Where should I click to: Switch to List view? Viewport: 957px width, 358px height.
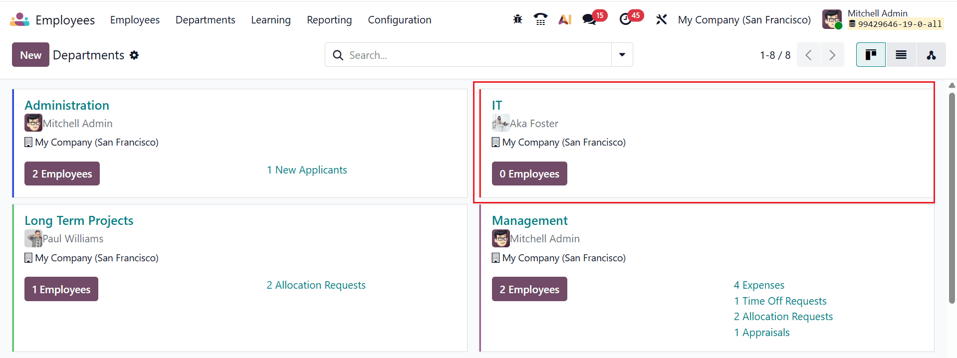point(901,55)
